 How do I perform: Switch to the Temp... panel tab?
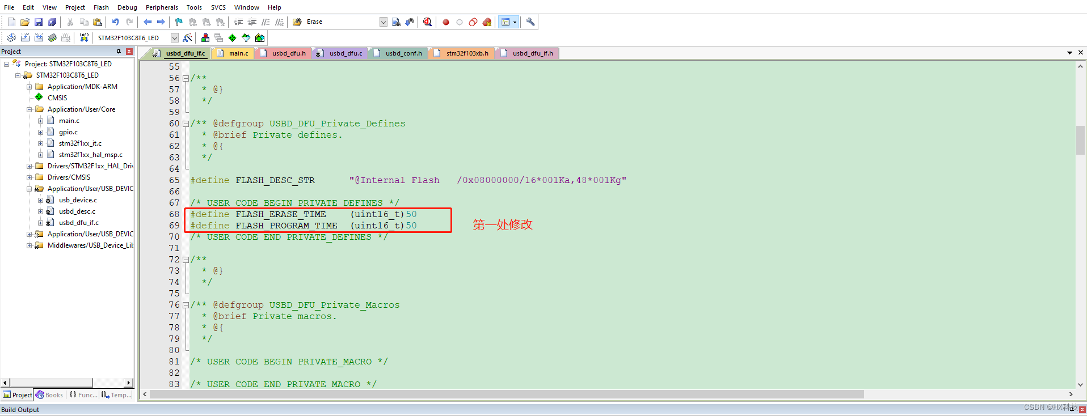pyautogui.click(x=117, y=395)
